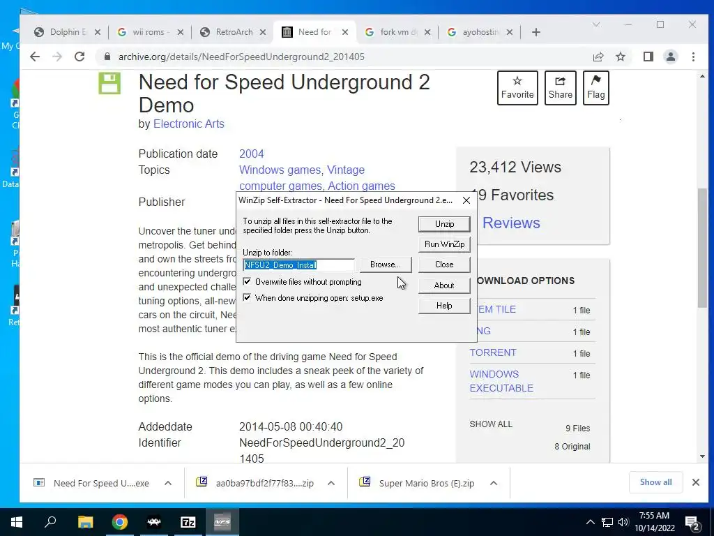The image size is (714, 536).
Task: Bookmark this page with the star icon
Action: 620,57
